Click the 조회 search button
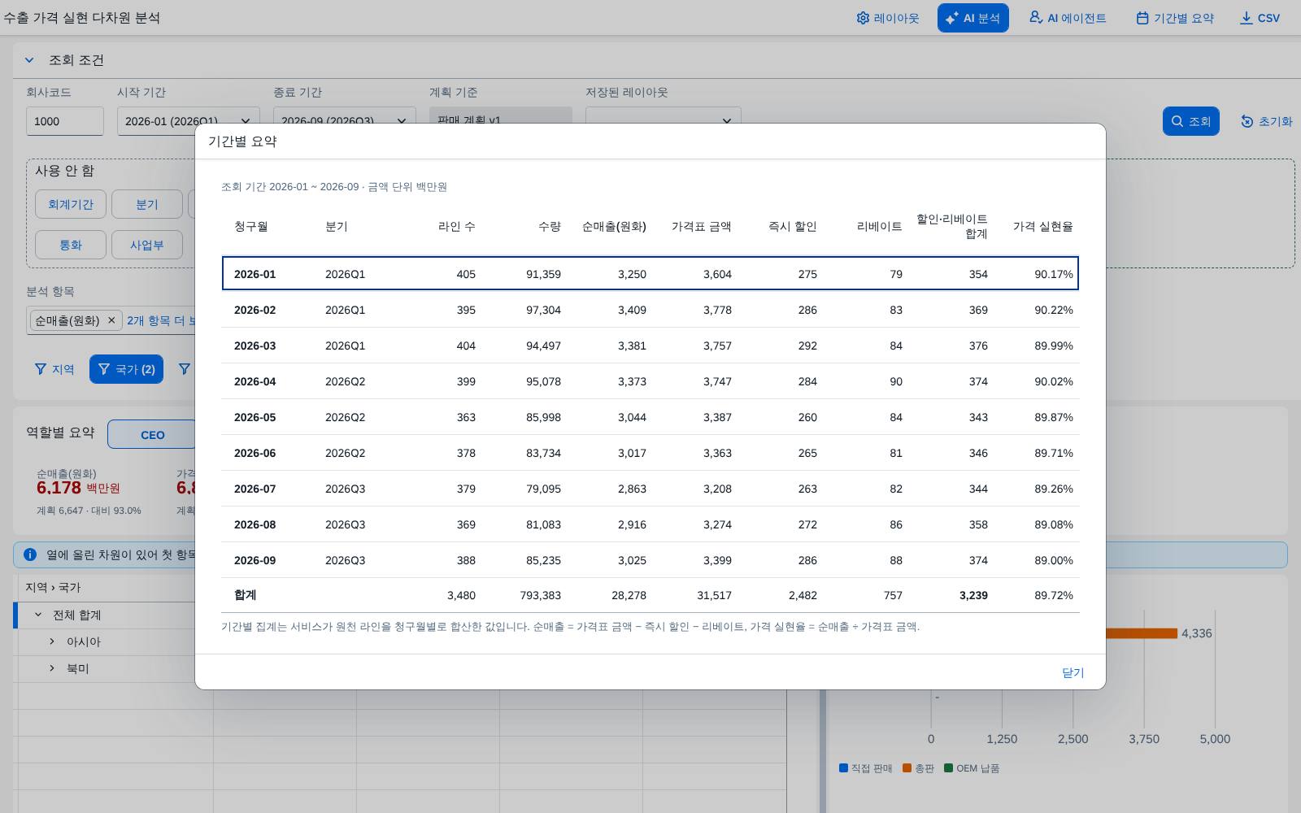Screen dimensions: 1301x813 coord(1190,121)
